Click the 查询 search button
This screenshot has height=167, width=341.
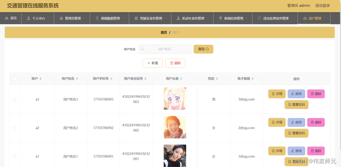pos(203,49)
